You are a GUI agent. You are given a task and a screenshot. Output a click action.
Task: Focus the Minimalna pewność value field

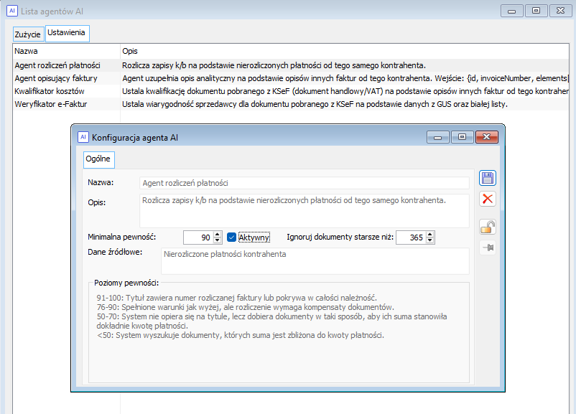coord(198,237)
